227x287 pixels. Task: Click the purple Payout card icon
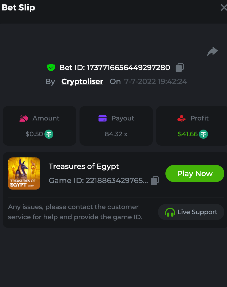point(103,118)
